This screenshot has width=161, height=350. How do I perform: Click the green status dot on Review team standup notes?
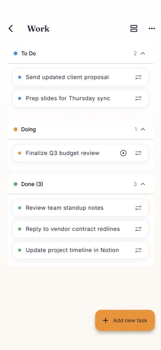tap(19, 208)
